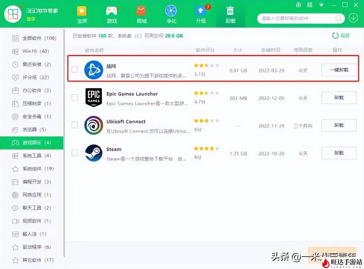Click 卸载 for Epic Games Launcher
364x269 pixels.
click(x=339, y=98)
